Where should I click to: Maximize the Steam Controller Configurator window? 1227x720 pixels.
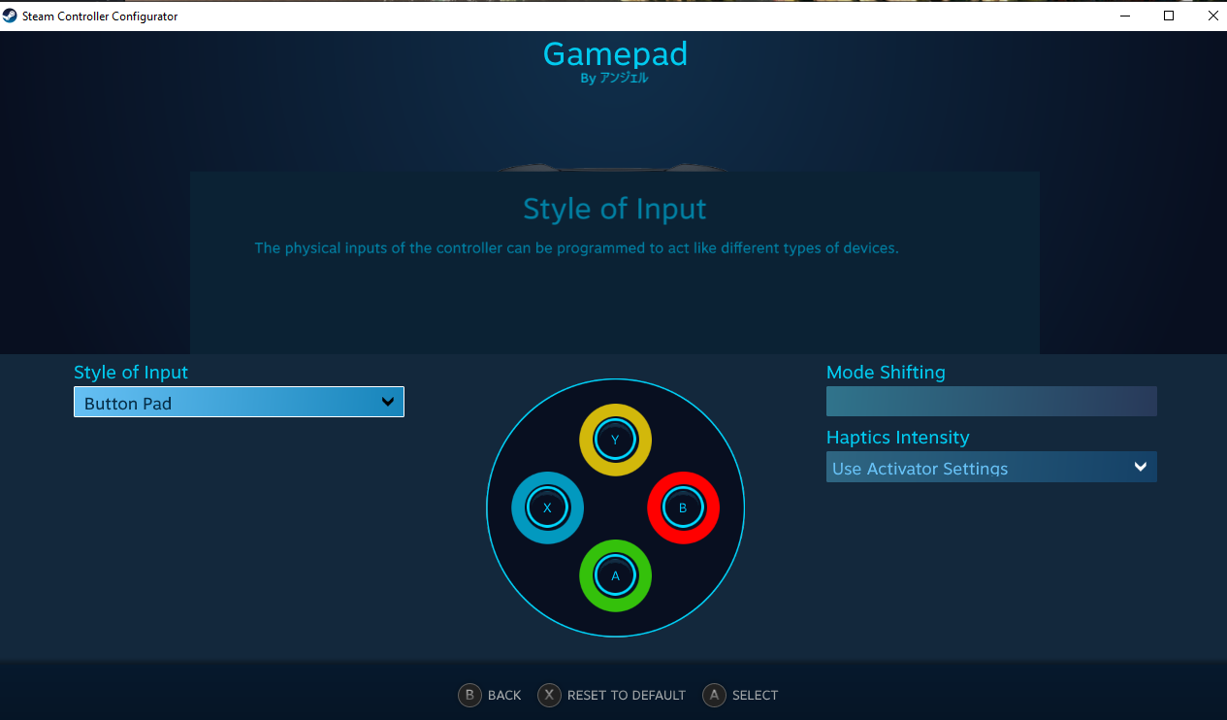pos(1169,16)
